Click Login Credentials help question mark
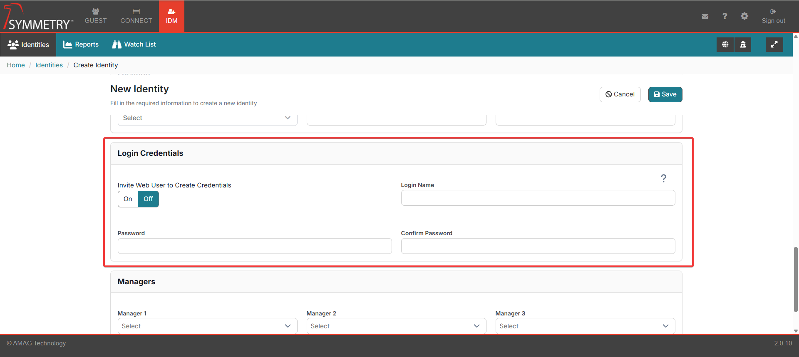 click(x=663, y=178)
